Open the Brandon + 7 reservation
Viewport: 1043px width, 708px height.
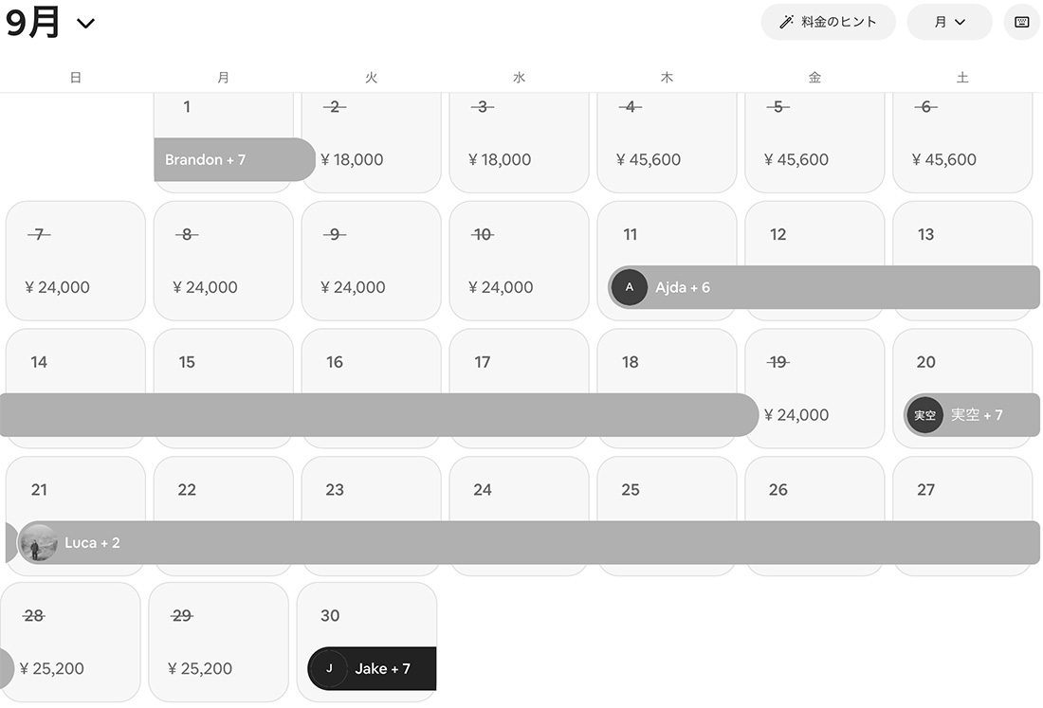tap(232, 159)
